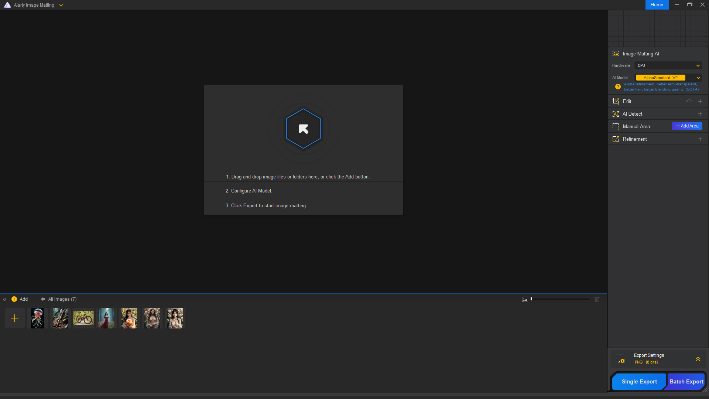The width and height of the screenshot is (709, 399).
Task: Expand the Export Settings panel
Action: pos(698,359)
